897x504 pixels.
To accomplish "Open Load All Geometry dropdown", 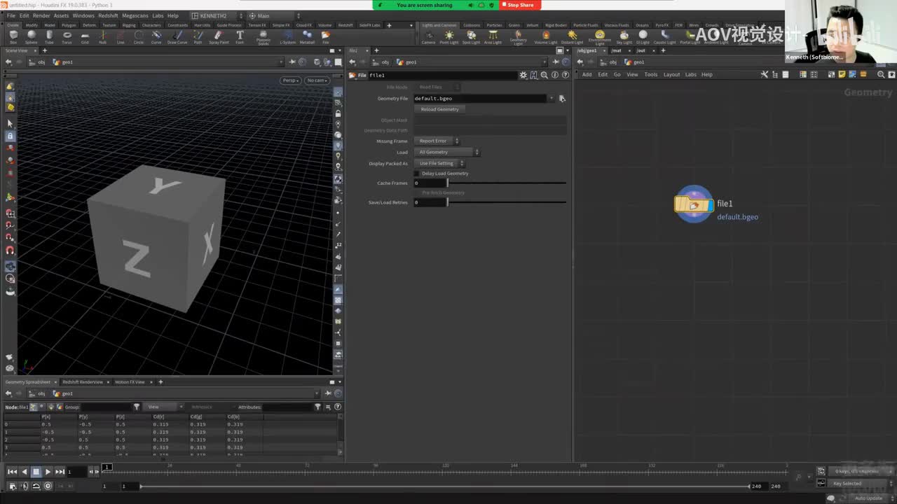I will (447, 152).
